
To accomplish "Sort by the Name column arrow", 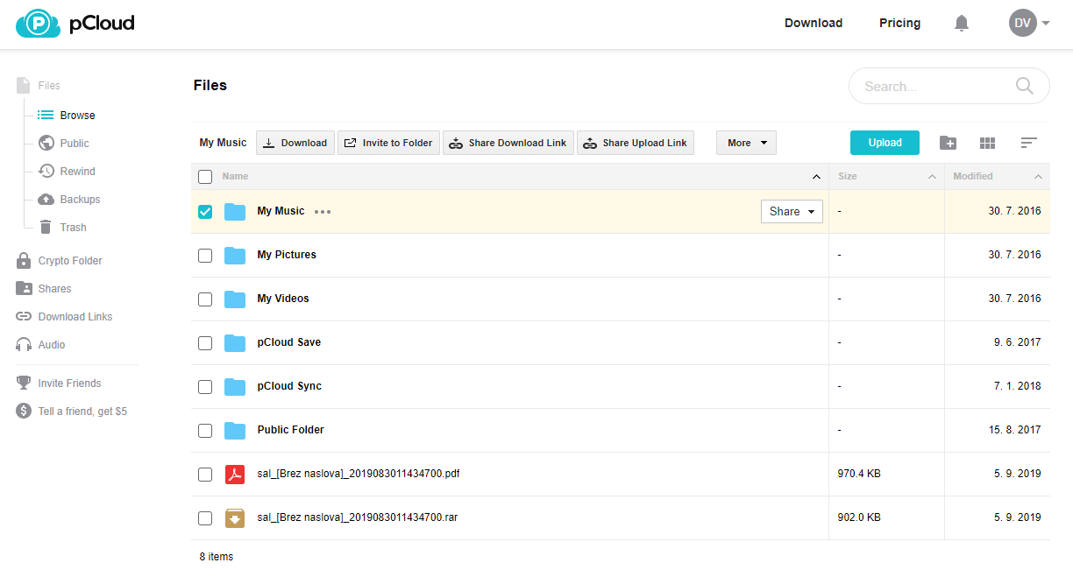I will pos(816,177).
